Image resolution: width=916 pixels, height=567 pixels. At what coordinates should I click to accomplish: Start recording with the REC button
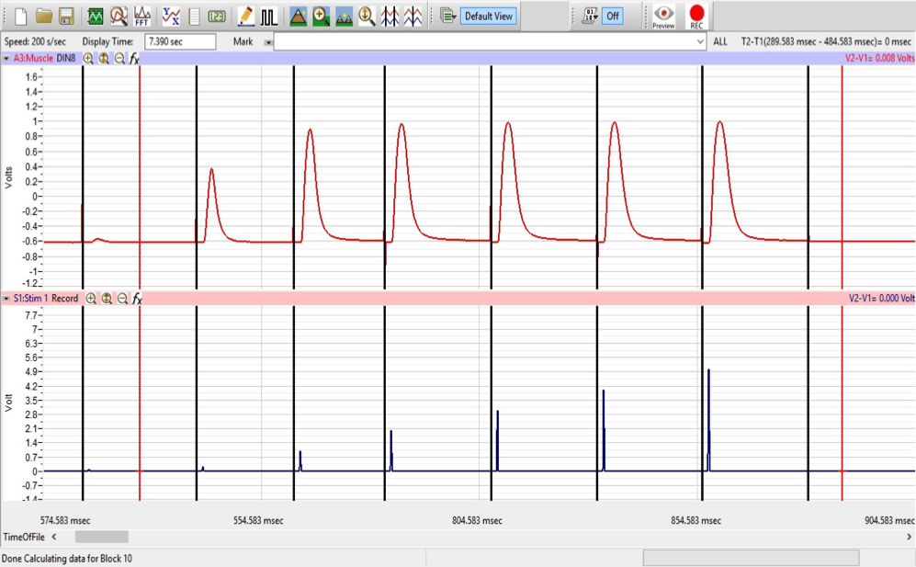pos(698,16)
